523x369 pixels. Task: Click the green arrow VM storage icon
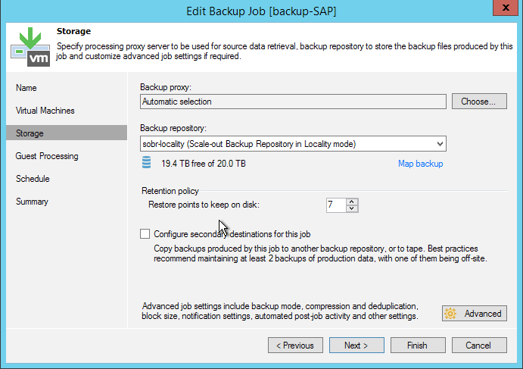point(30,46)
